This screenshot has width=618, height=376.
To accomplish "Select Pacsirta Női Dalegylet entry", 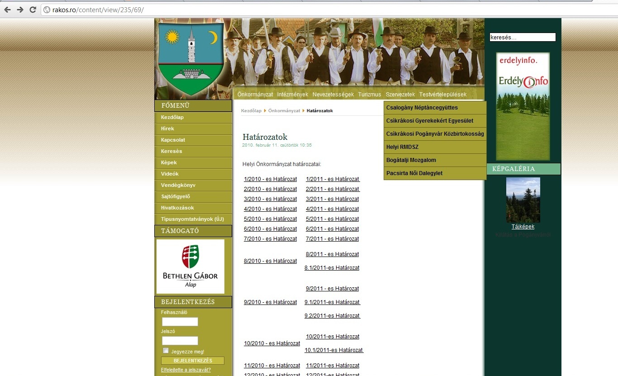I will pyautogui.click(x=435, y=173).
